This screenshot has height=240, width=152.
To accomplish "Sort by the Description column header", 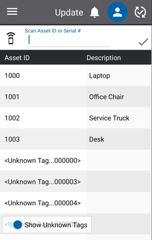I will 104,58.
